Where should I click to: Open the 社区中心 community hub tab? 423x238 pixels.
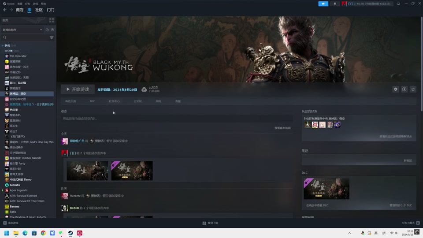(x=115, y=101)
